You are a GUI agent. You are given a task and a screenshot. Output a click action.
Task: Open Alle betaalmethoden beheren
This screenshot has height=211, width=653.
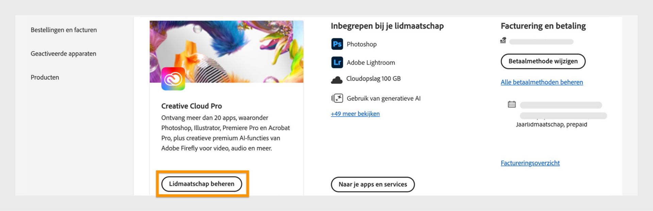click(x=541, y=82)
